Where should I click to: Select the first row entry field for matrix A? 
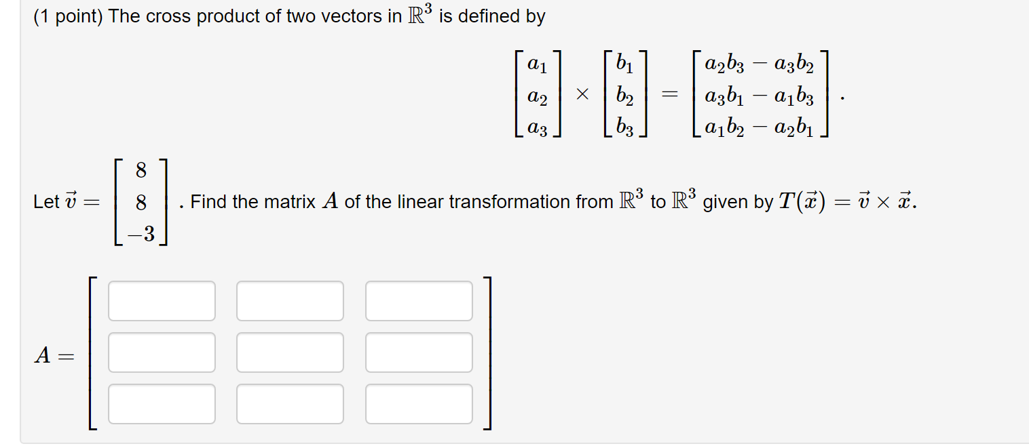tap(161, 300)
